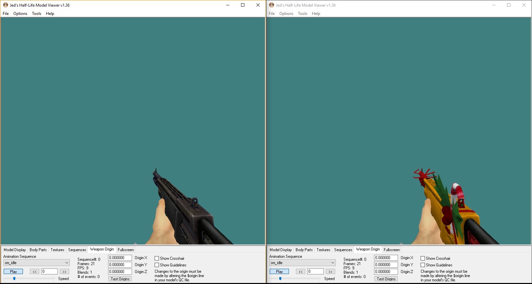Click the app icon in left window title bar
This screenshot has height=284, width=532.
(6, 5)
